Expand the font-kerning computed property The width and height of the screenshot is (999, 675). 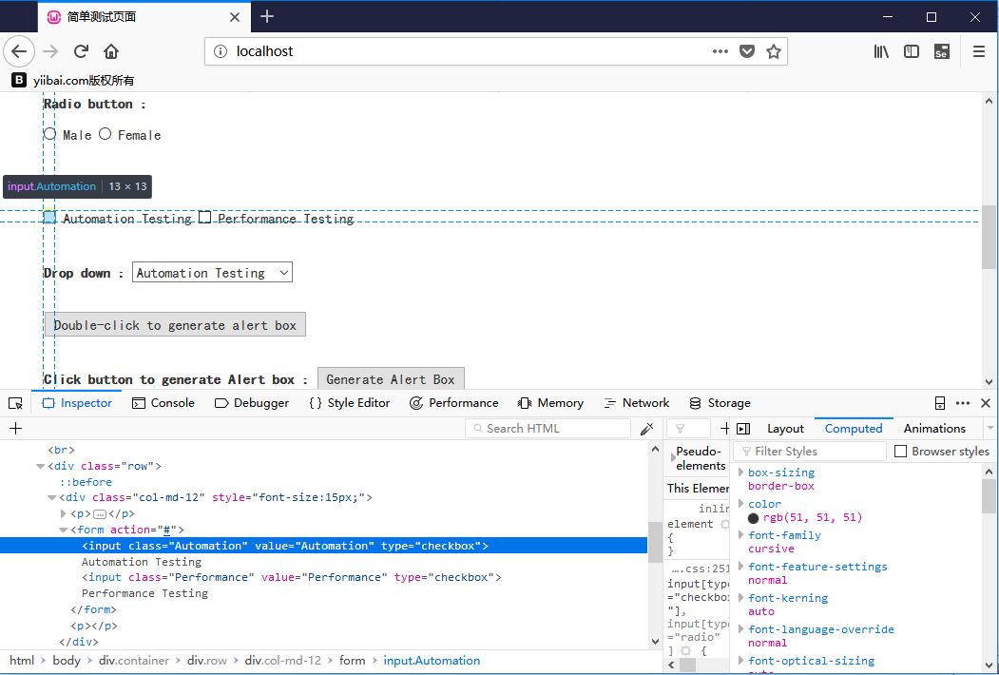[741, 598]
